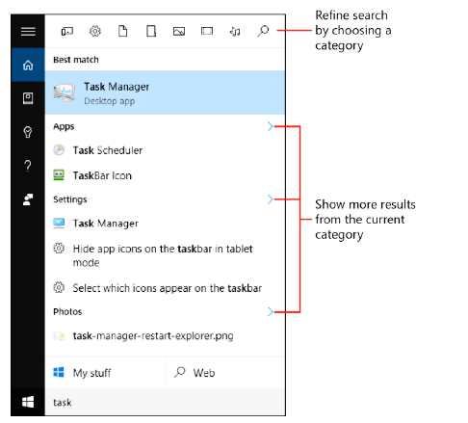Image resolution: width=468 pixels, height=423 pixels.
Task: Click the Apps category heading
Action: click(64, 126)
